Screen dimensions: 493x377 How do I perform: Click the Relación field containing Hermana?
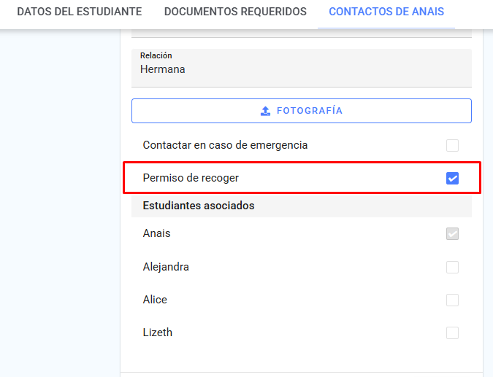pos(302,68)
